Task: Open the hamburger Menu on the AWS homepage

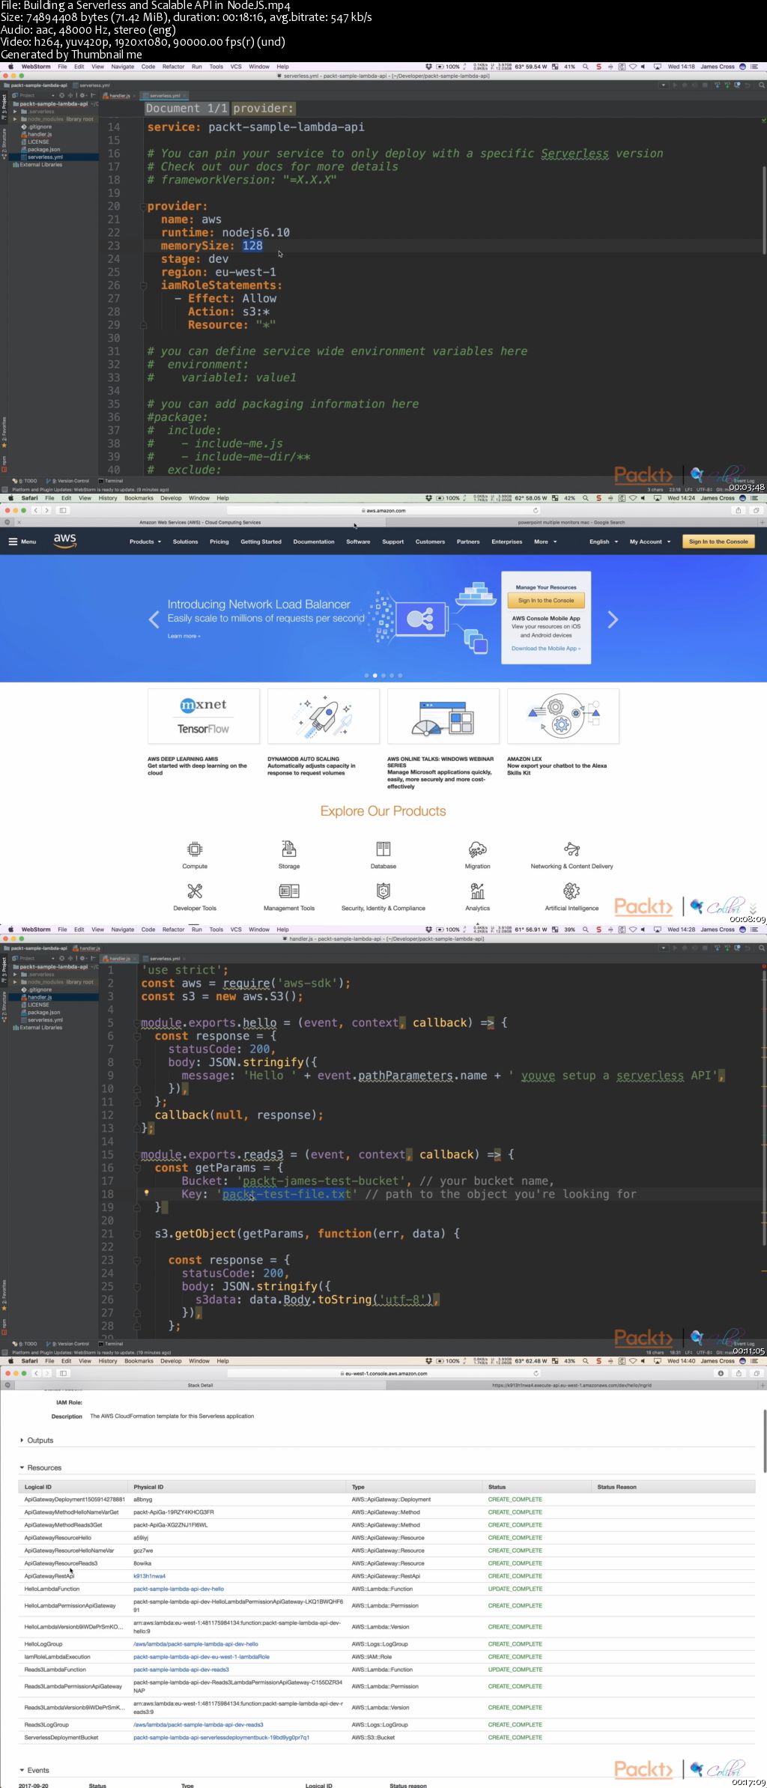Action: pos(22,542)
